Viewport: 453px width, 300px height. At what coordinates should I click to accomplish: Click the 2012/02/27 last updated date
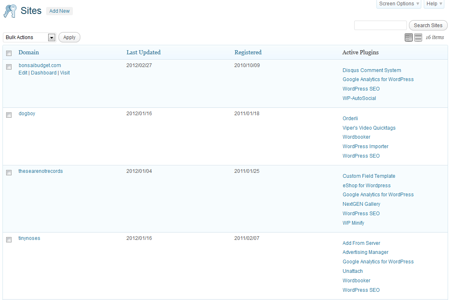139,65
